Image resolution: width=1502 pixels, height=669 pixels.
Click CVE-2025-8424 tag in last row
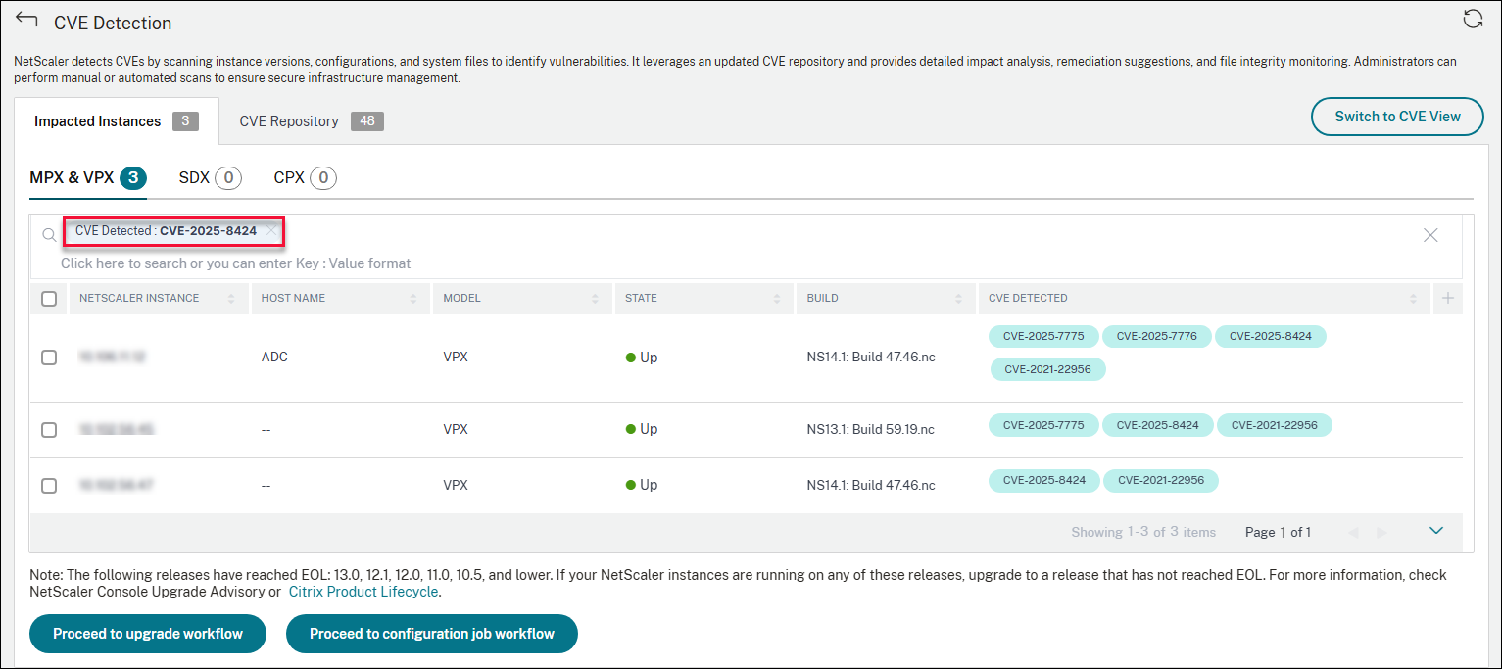[1043, 481]
